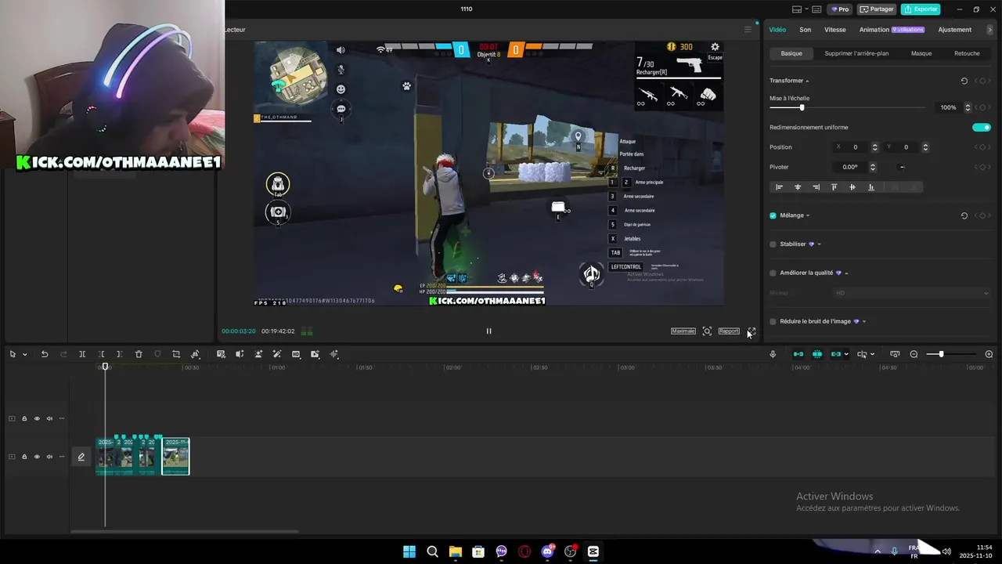The image size is (1002, 564).
Task: Click the HD quality icon in toolbar
Action: click(296, 354)
